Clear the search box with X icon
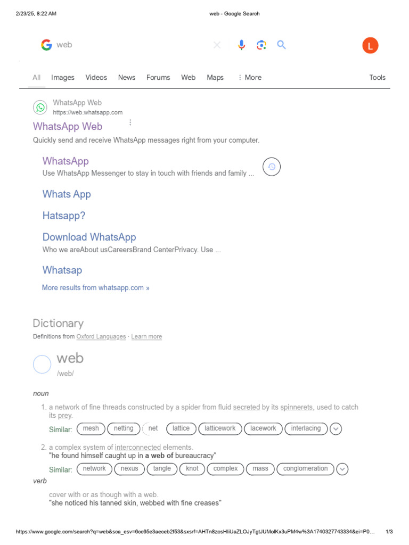Screen dimensions: 409x545 coord(217,45)
